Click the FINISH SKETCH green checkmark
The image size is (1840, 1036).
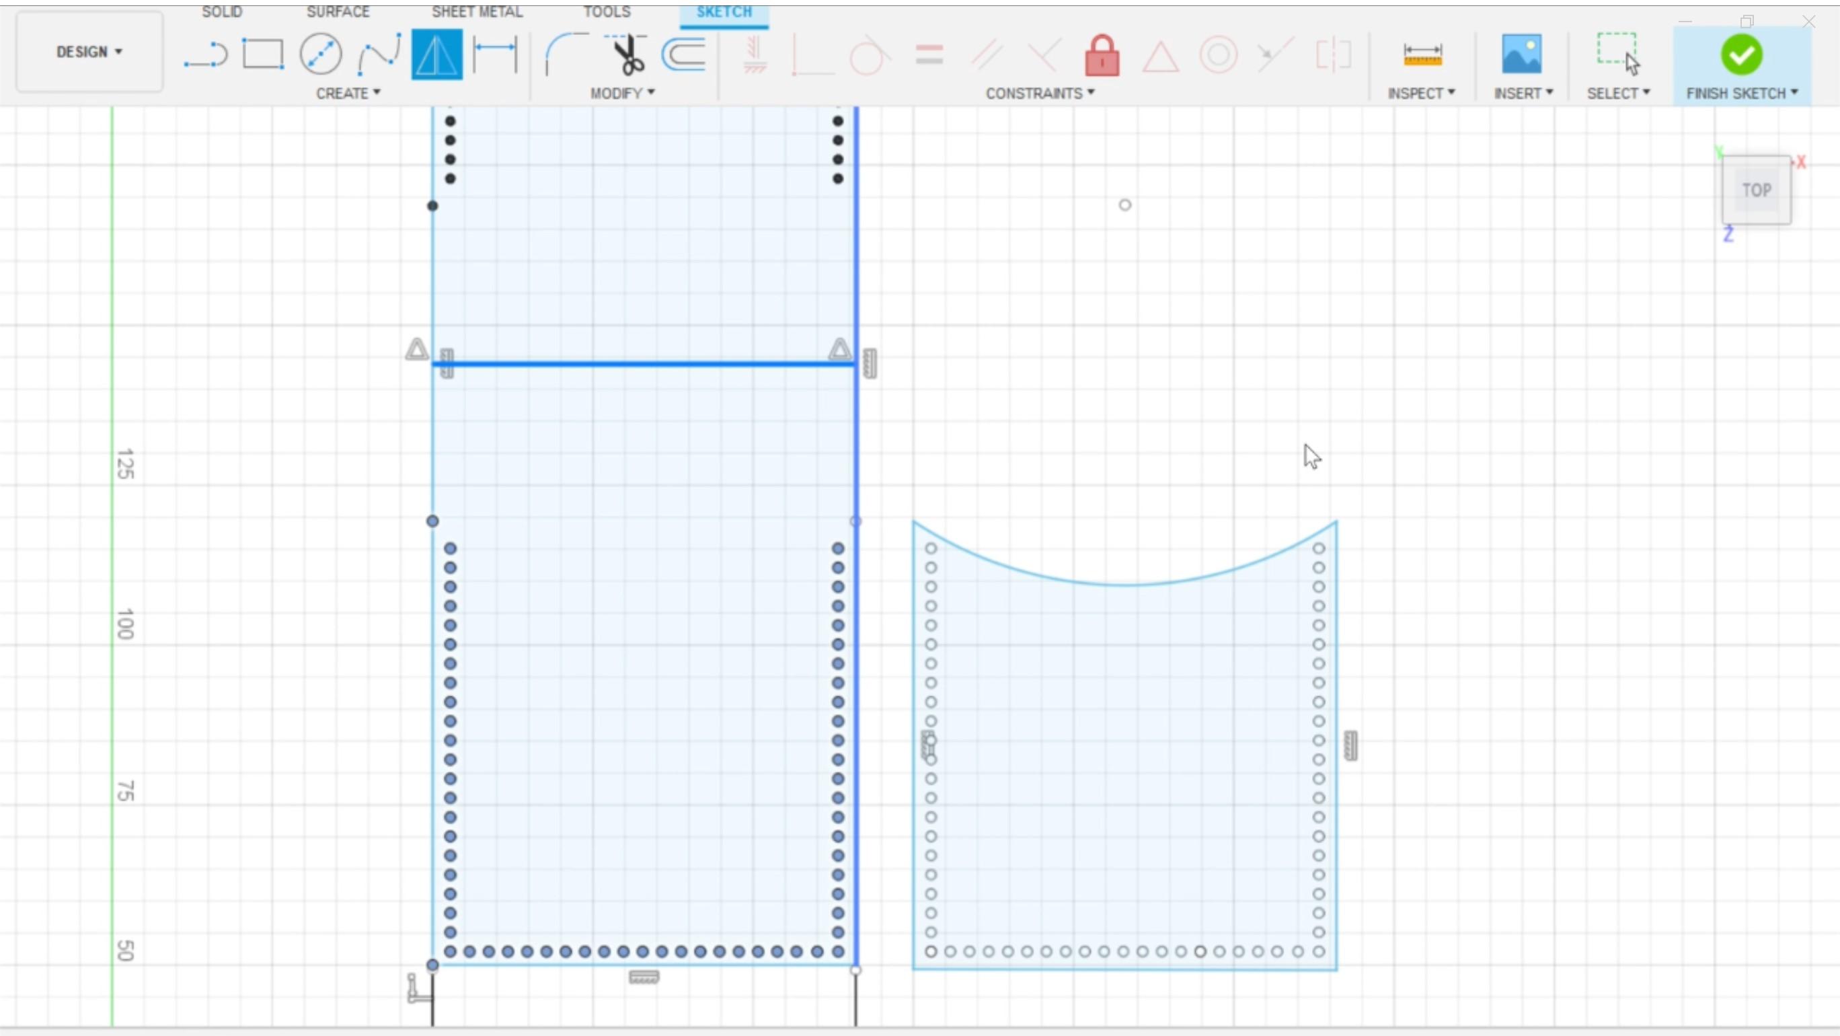tap(1740, 55)
